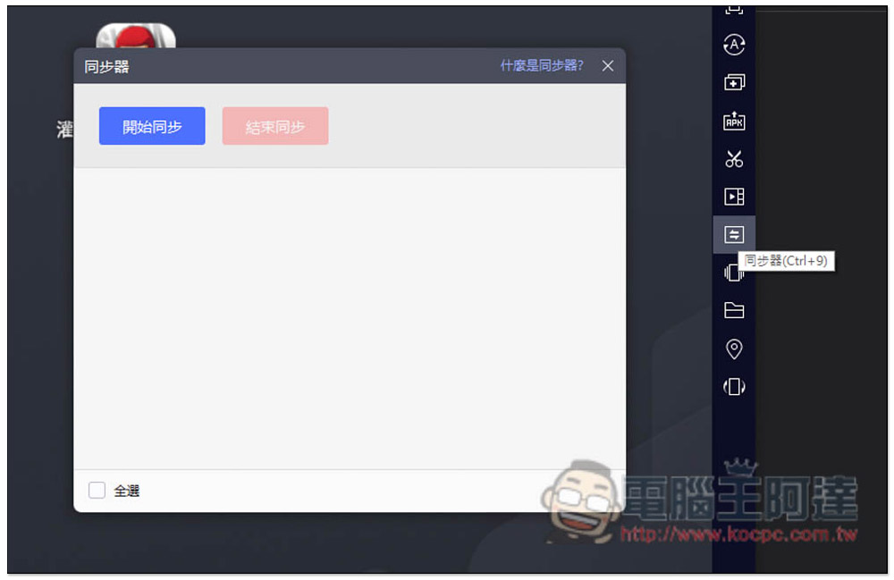Image resolution: width=894 pixels, height=580 pixels.
Task: Click the synchronizer sidebar icon
Action: [x=734, y=234]
